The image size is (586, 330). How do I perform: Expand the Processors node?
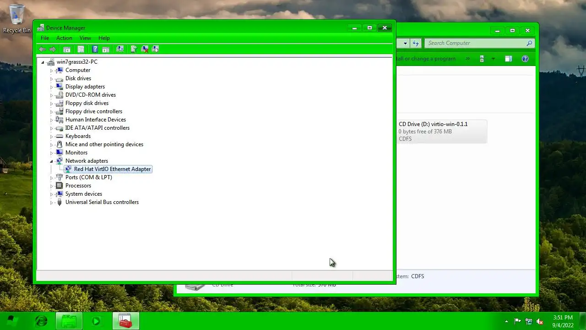click(x=52, y=186)
